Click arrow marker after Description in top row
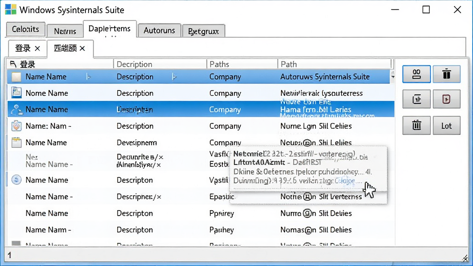This screenshot has width=473, height=266. click(174, 77)
